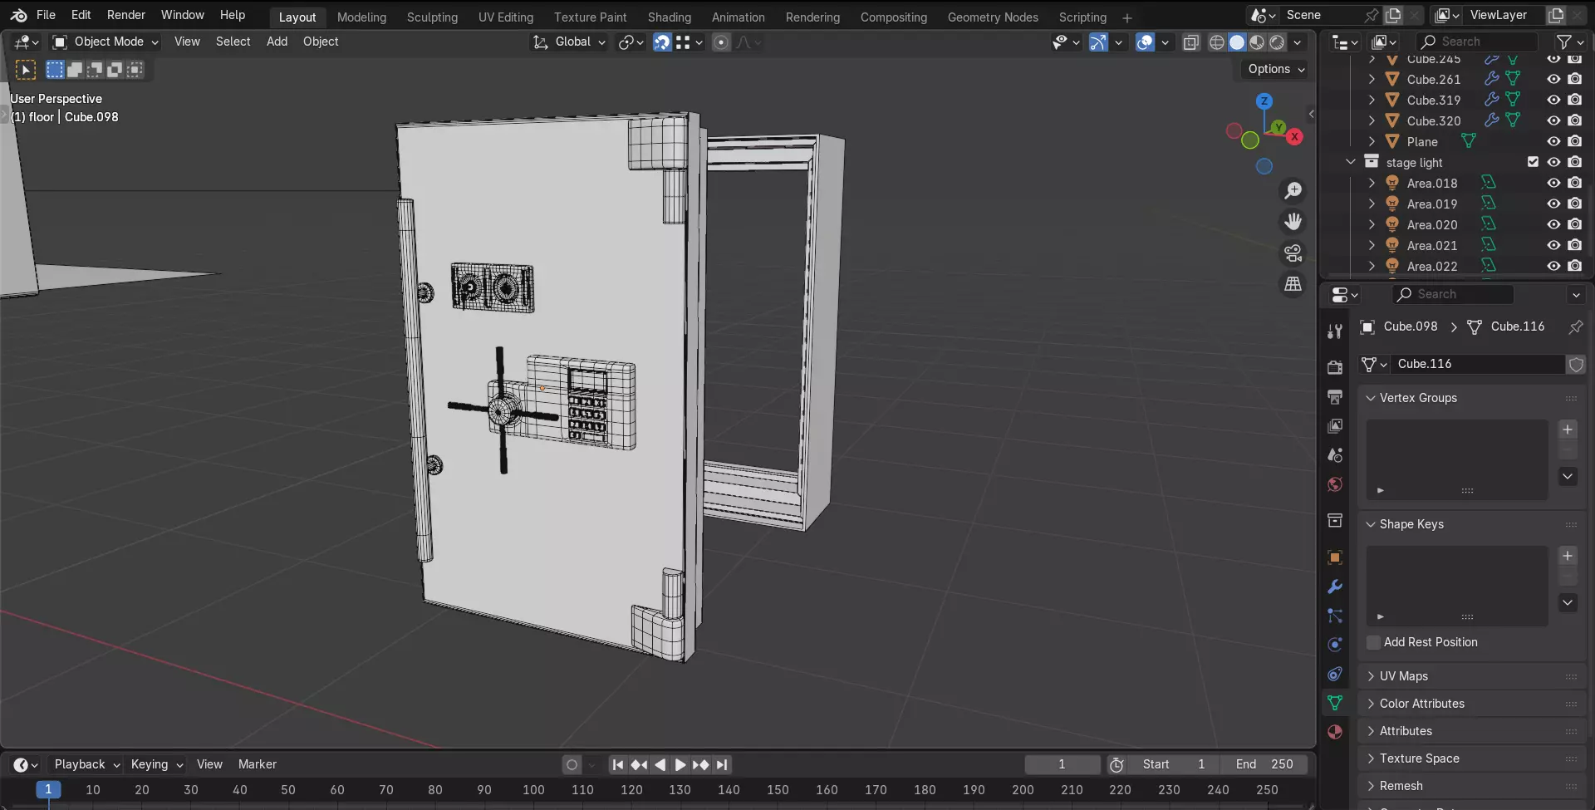The width and height of the screenshot is (1595, 810).
Task: Select rendered viewport shading
Action: pos(1277,42)
